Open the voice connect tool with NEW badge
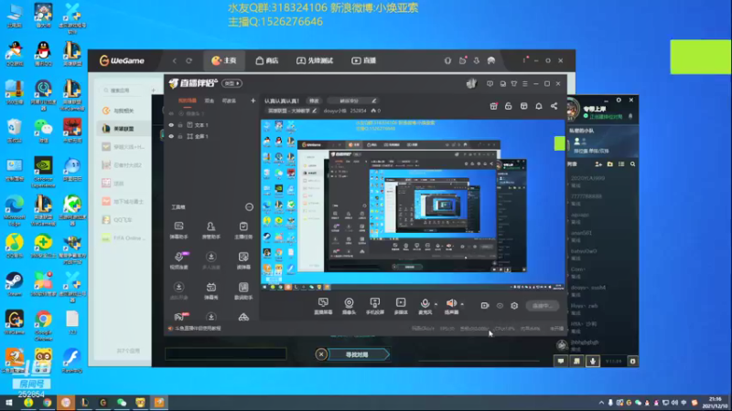The image size is (732, 411). click(178, 260)
